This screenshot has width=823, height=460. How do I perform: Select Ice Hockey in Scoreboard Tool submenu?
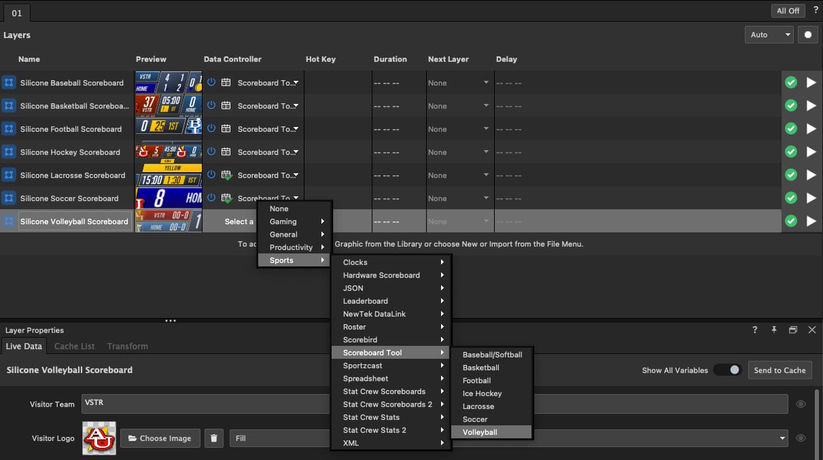[x=491, y=393]
